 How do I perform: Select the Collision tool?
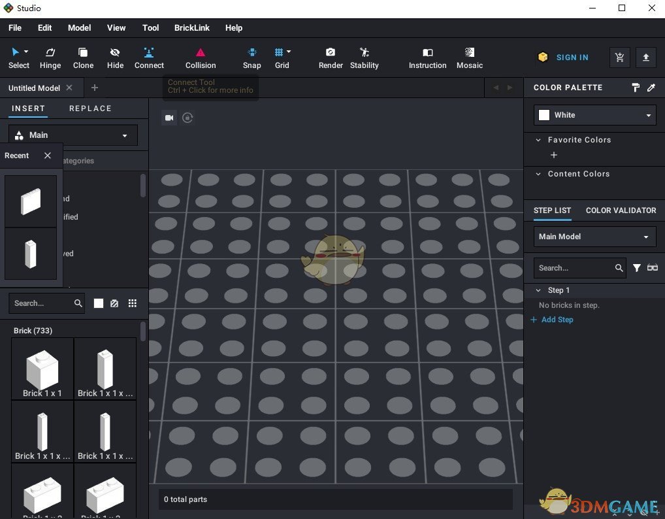pyautogui.click(x=200, y=58)
